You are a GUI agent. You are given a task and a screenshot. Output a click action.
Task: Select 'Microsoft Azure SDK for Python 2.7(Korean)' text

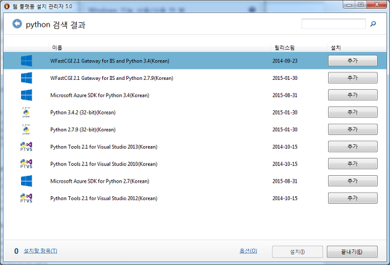pyautogui.click(x=100, y=181)
